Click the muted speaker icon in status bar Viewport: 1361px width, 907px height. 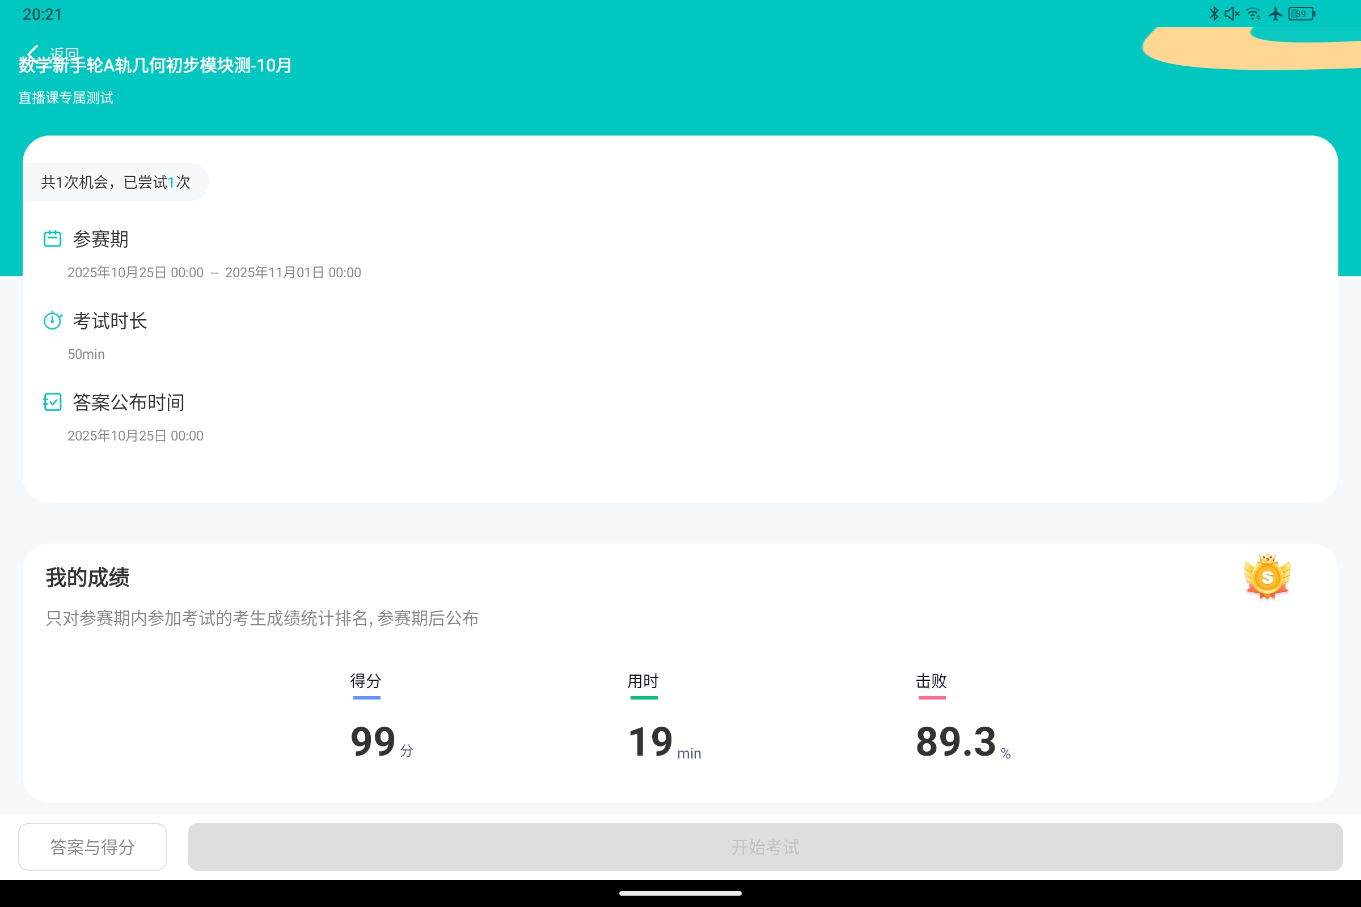pos(1231,13)
